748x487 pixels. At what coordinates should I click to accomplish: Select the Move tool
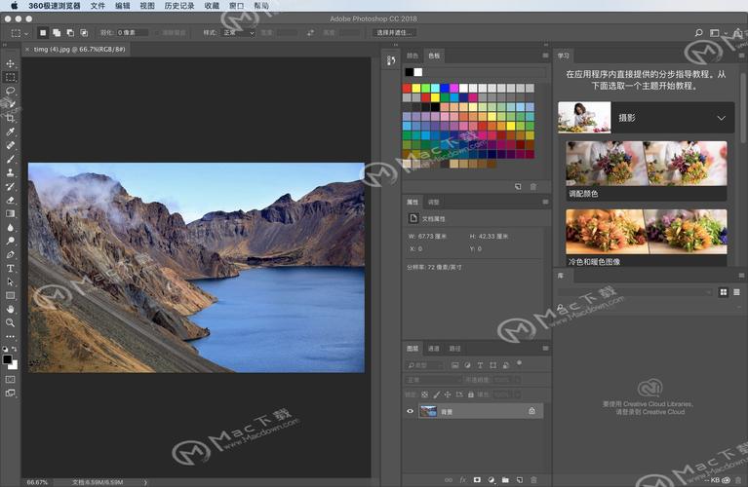tap(11, 63)
